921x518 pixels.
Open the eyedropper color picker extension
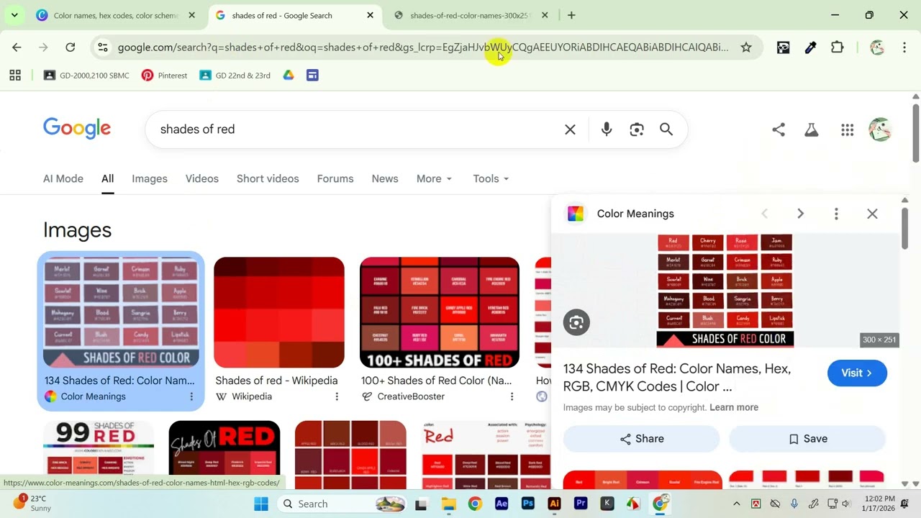[x=810, y=47]
